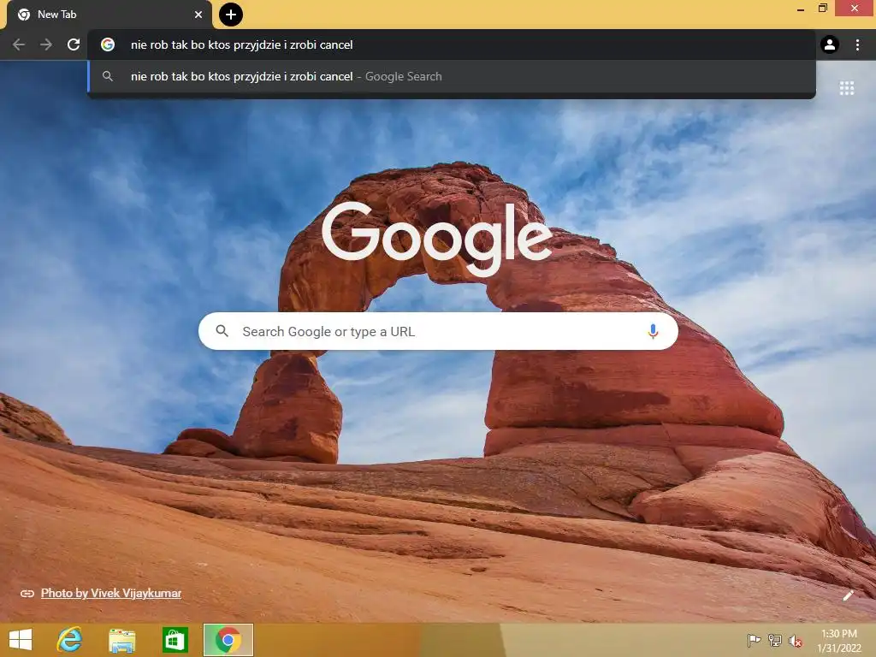
Task: Open the Photo by Vivek Vijaykumar link
Action: [x=111, y=594]
